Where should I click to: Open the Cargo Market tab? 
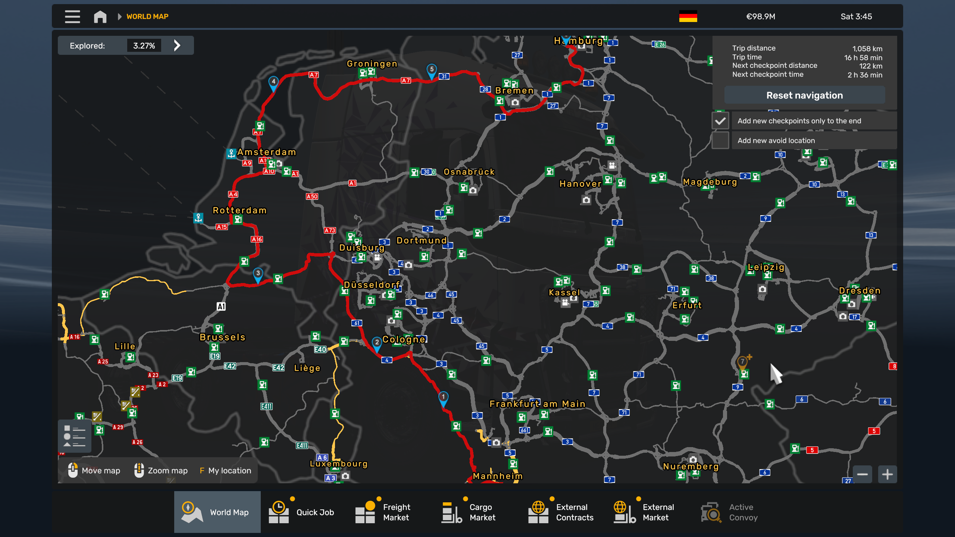(x=469, y=512)
